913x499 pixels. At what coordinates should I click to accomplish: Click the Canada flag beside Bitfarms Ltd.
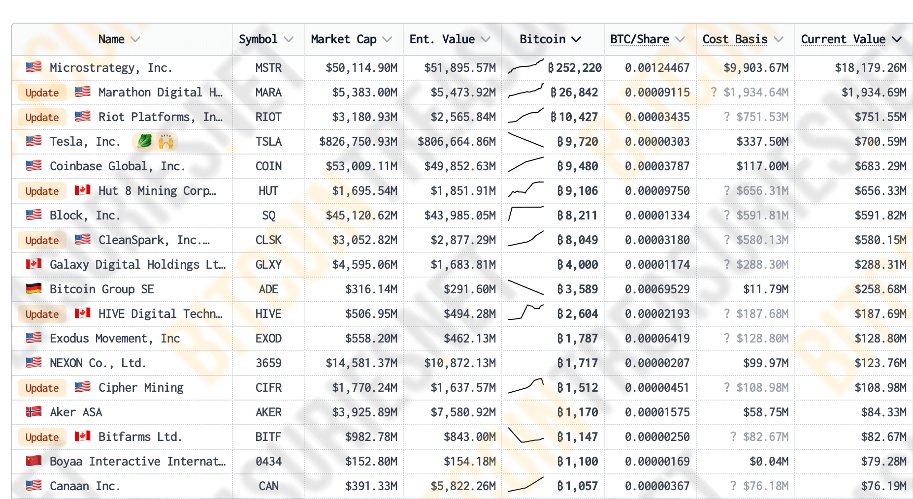[82, 436]
